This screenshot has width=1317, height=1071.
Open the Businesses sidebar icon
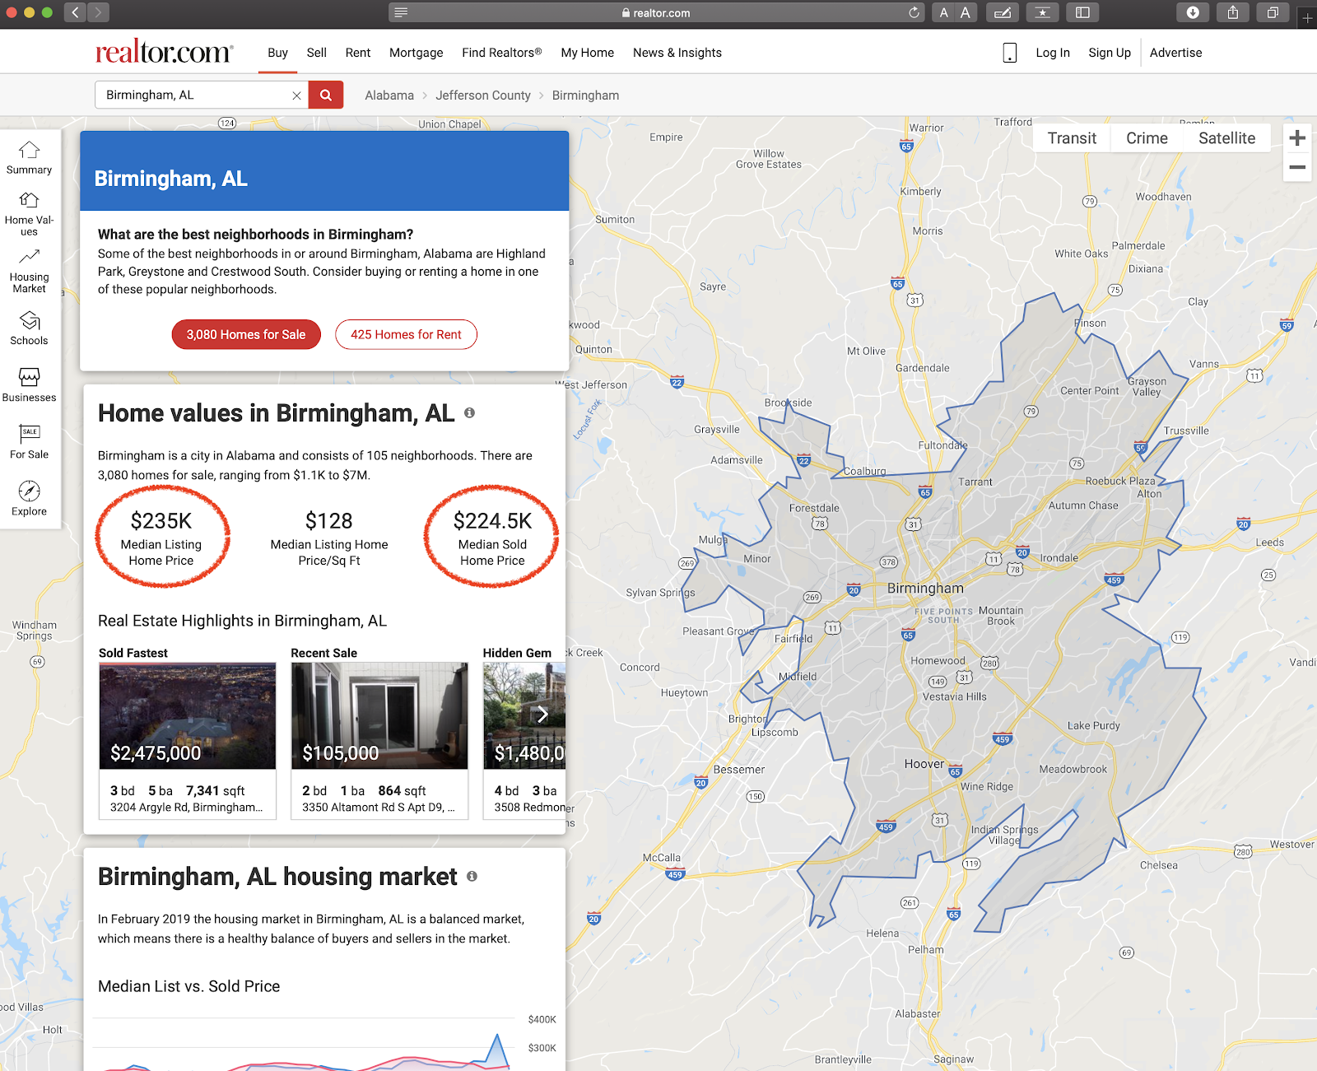(x=29, y=384)
